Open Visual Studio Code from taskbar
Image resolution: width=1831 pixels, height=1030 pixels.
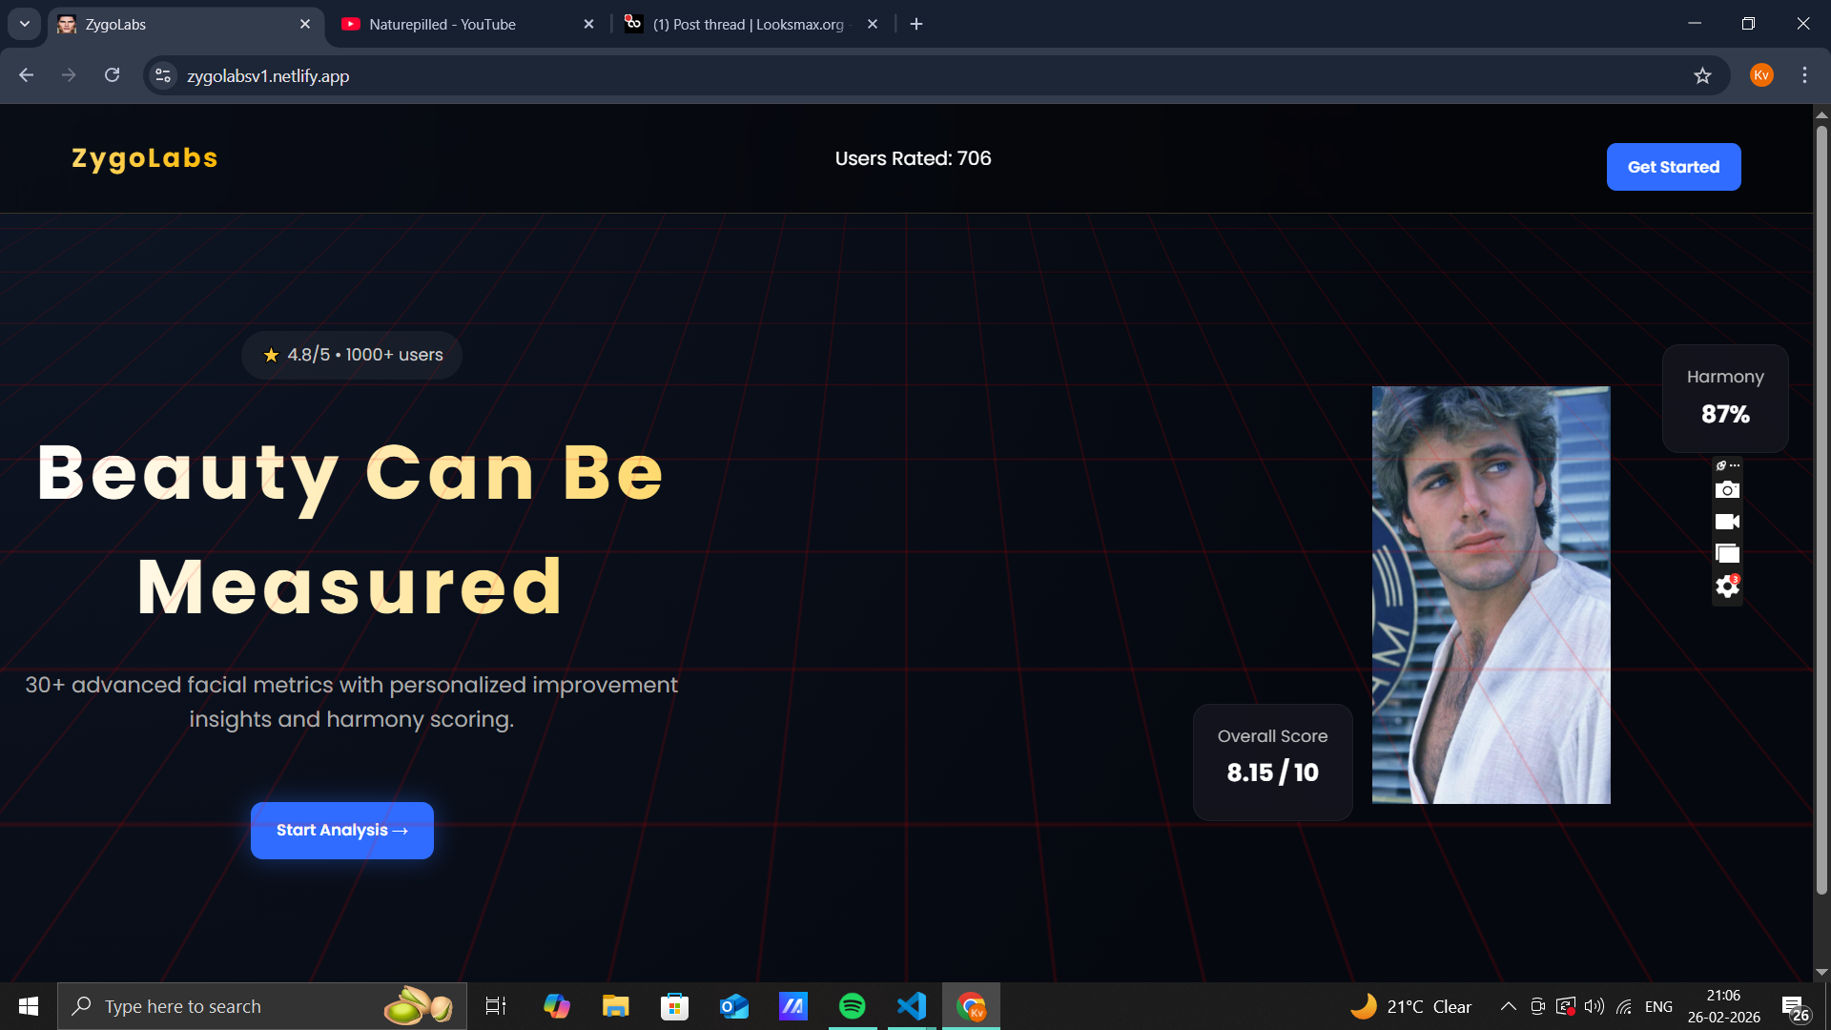(x=911, y=1006)
